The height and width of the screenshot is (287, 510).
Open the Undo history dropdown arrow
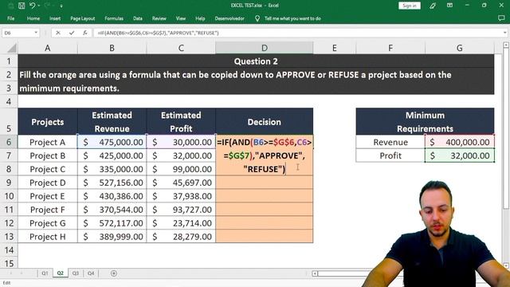pos(39,6)
